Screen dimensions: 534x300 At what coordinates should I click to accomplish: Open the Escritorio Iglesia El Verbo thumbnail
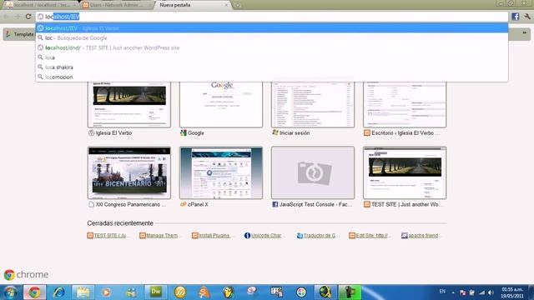(405, 104)
